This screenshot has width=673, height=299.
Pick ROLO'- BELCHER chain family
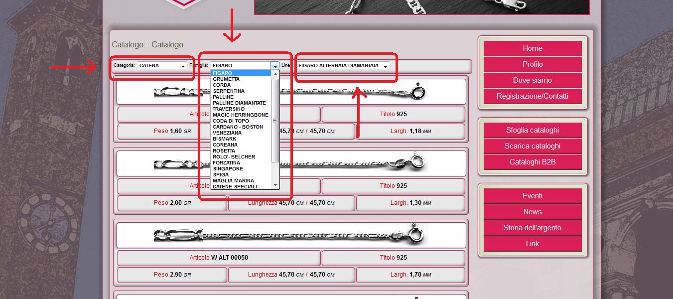[234, 157]
